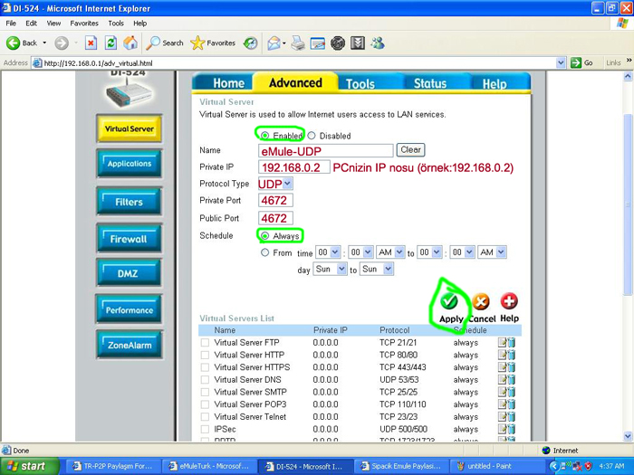634x475 pixels.
Task: Delete the Virtual Server FTP entry trash icon
Action: click(x=511, y=343)
